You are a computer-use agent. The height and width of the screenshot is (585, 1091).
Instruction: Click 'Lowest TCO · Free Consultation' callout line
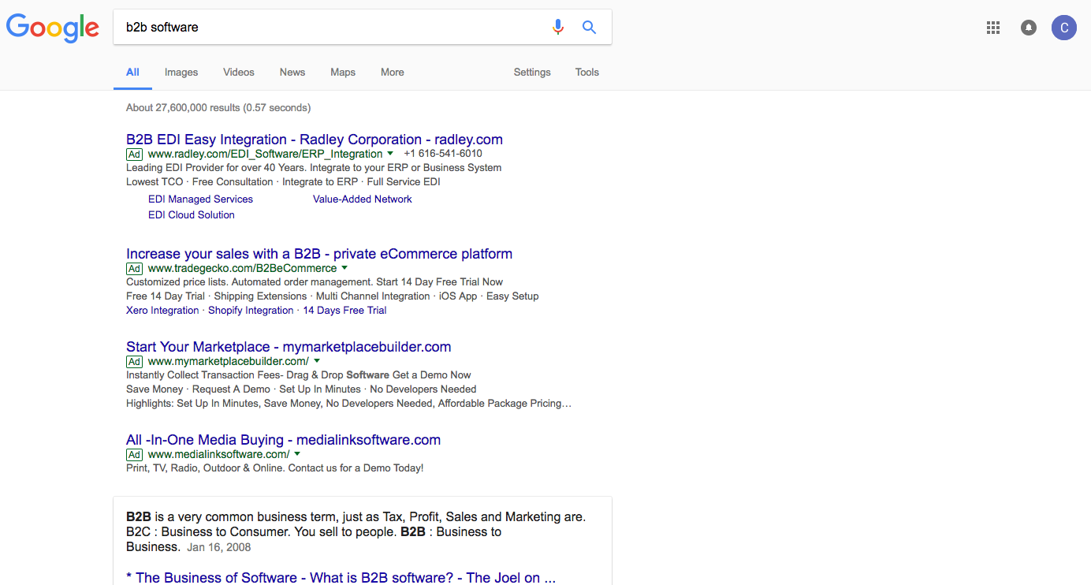tap(283, 182)
